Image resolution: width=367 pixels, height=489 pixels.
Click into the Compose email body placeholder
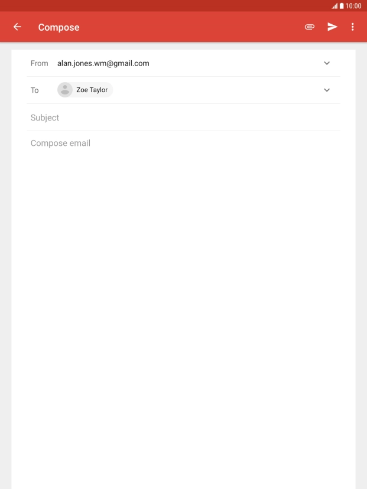(x=60, y=143)
